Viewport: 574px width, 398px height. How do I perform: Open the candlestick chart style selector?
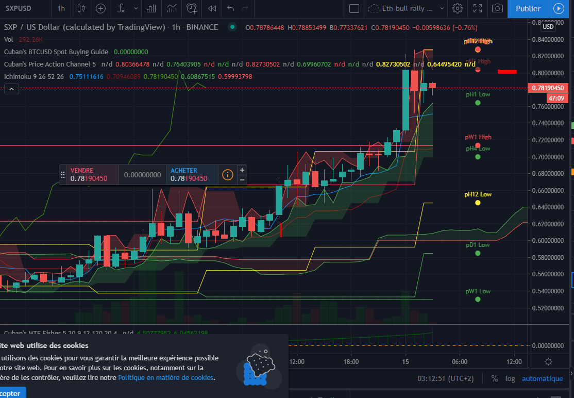pos(80,8)
